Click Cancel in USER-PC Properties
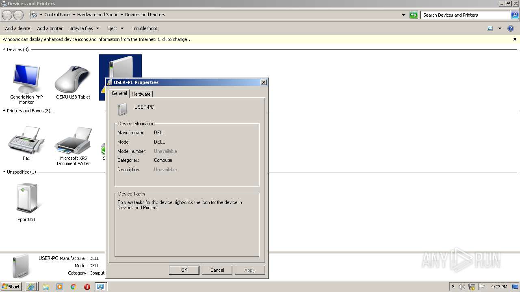The image size is (520, 292). coord(217,270)
